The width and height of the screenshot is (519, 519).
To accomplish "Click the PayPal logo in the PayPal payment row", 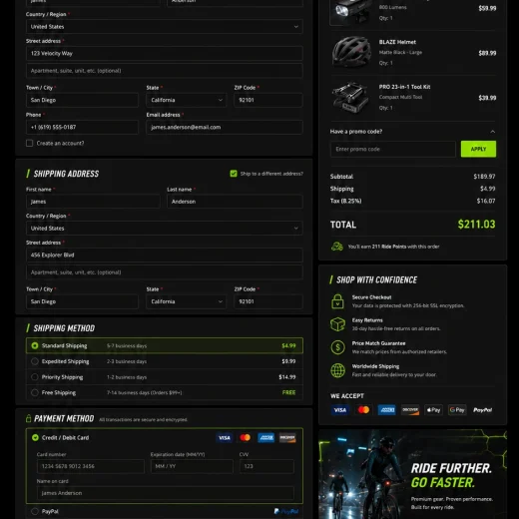I will [286, 511].
